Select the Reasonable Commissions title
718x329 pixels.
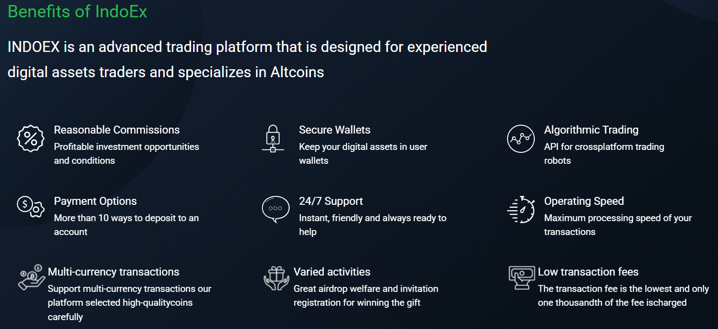pos(117,130)
